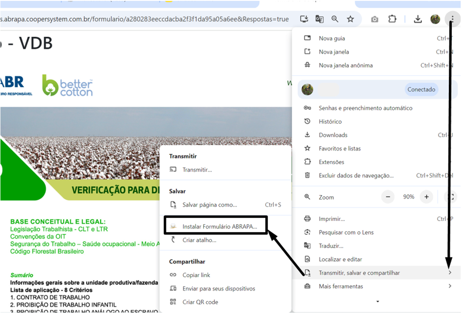This screenshot has height=313, width=462.
Task: Select Instalar Formulário ABRAPA option
Action: click(219, 227)
